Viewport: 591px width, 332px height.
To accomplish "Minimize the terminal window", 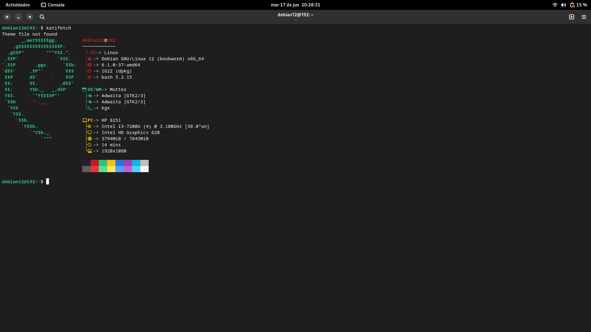I will point(18,17).
